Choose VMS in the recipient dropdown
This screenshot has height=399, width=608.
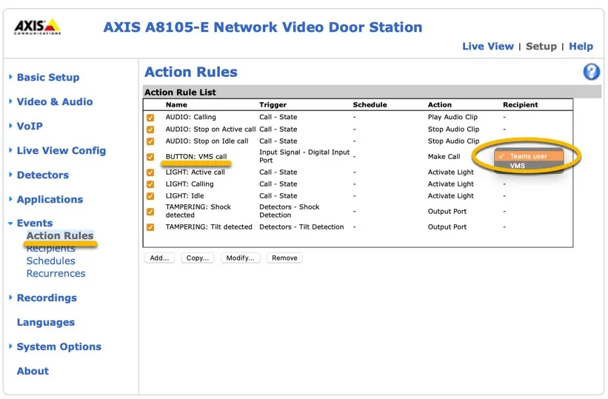(529, 166)
